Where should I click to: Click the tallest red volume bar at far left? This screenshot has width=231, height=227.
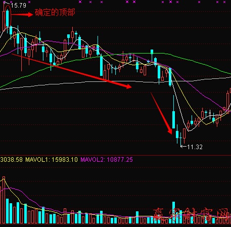click(4, 200)
